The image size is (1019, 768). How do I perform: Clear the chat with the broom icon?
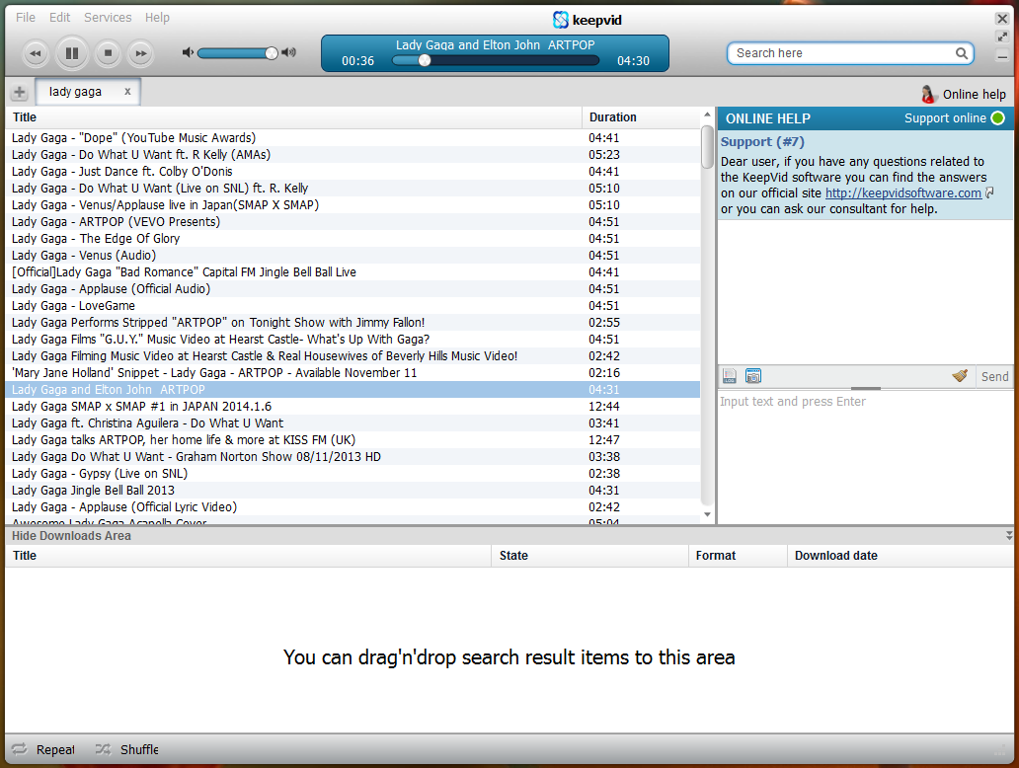tap(960, 375)
